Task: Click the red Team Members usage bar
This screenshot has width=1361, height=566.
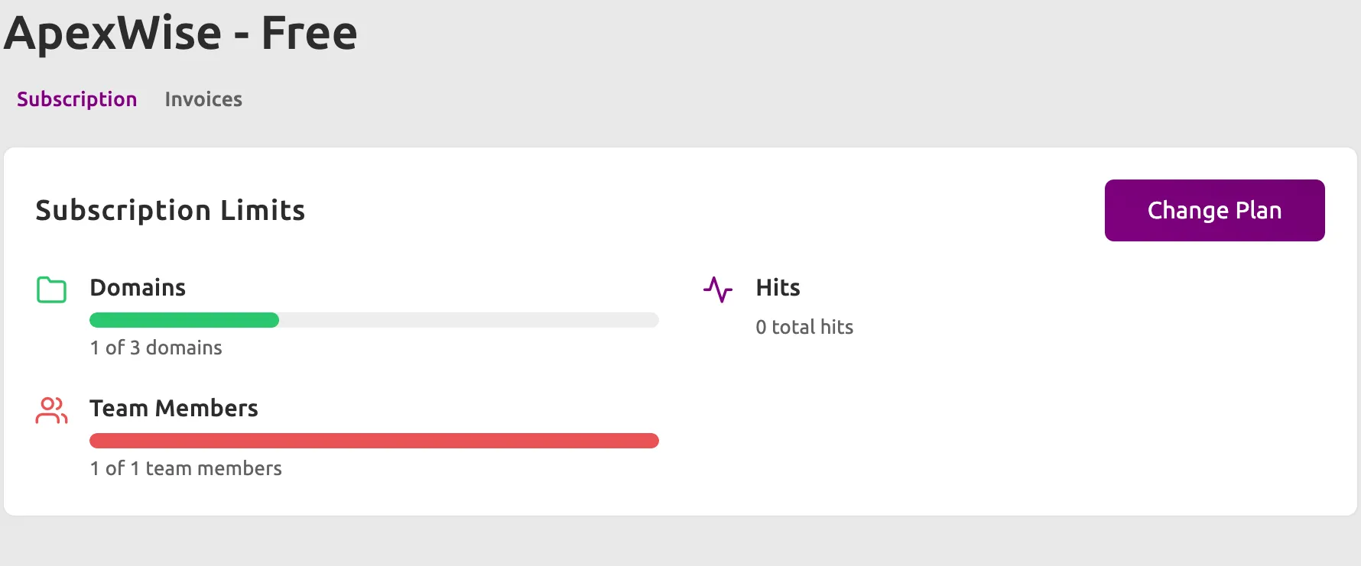Action: (x=374, y=441)
